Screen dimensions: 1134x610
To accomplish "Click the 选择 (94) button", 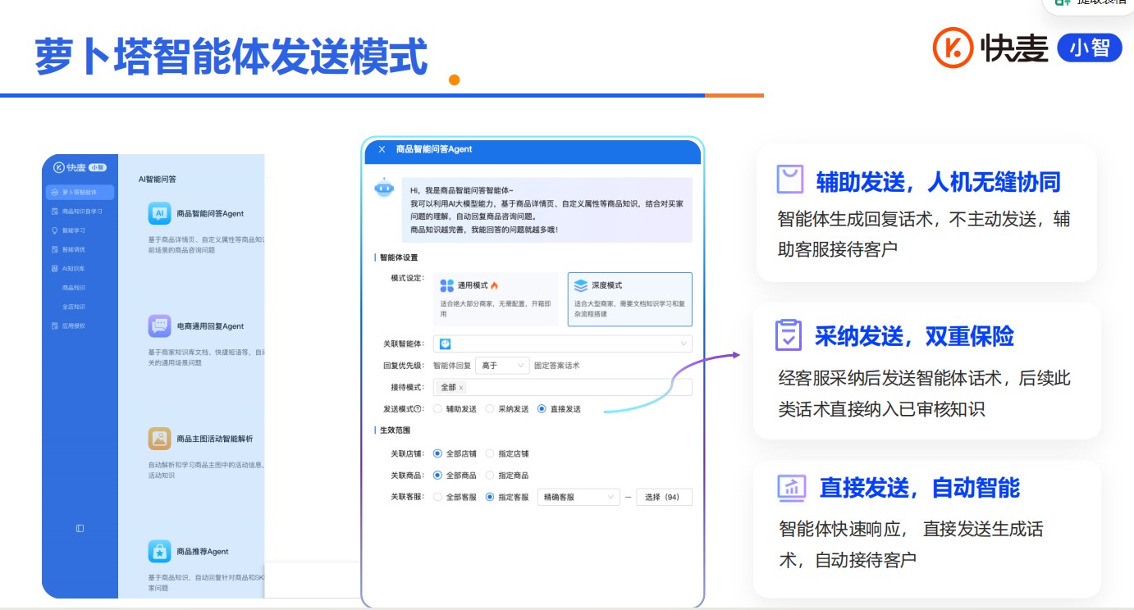I will coord(664,497).
